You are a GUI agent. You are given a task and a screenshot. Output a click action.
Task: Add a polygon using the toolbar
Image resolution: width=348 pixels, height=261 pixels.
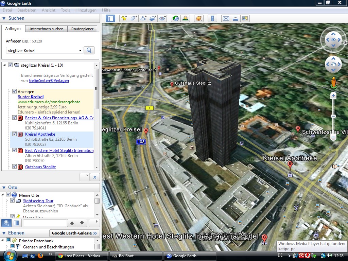tap(134, 18)
